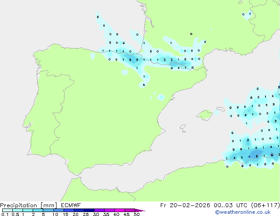Select the 0.1–0.5 mm legend swatch

(x=8, y=210)
